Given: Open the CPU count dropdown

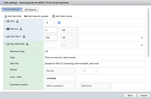Looking at the screenshot, I should pos(51,23).
